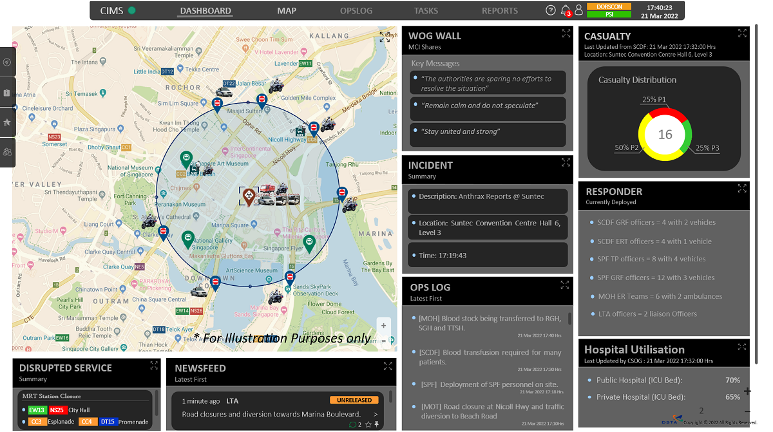Click the red P1 segment of casualty chart
773x432 pixels.
(x=665, y=113)
